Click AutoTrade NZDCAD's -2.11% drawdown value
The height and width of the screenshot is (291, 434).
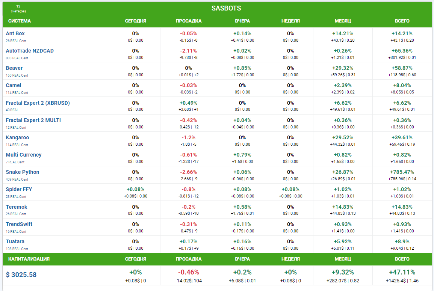(x=188, y=51)
